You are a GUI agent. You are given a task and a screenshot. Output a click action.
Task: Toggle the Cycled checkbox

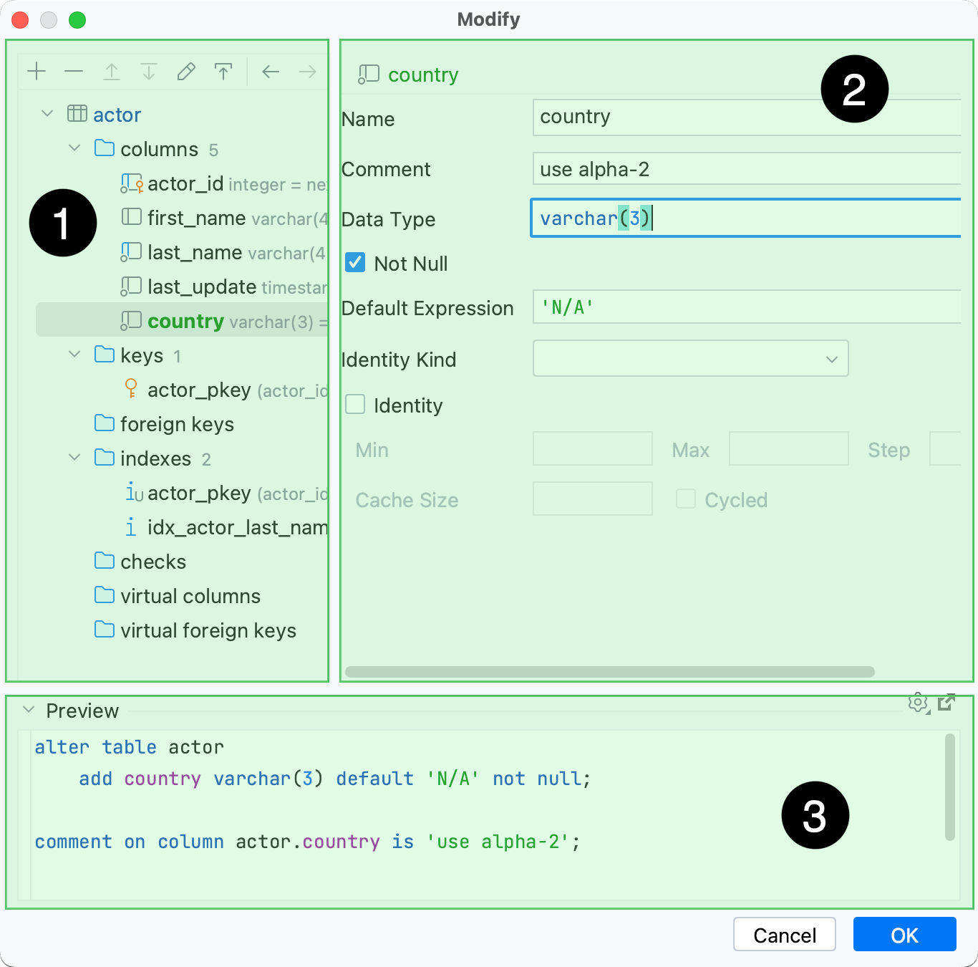tap(685, 499)
